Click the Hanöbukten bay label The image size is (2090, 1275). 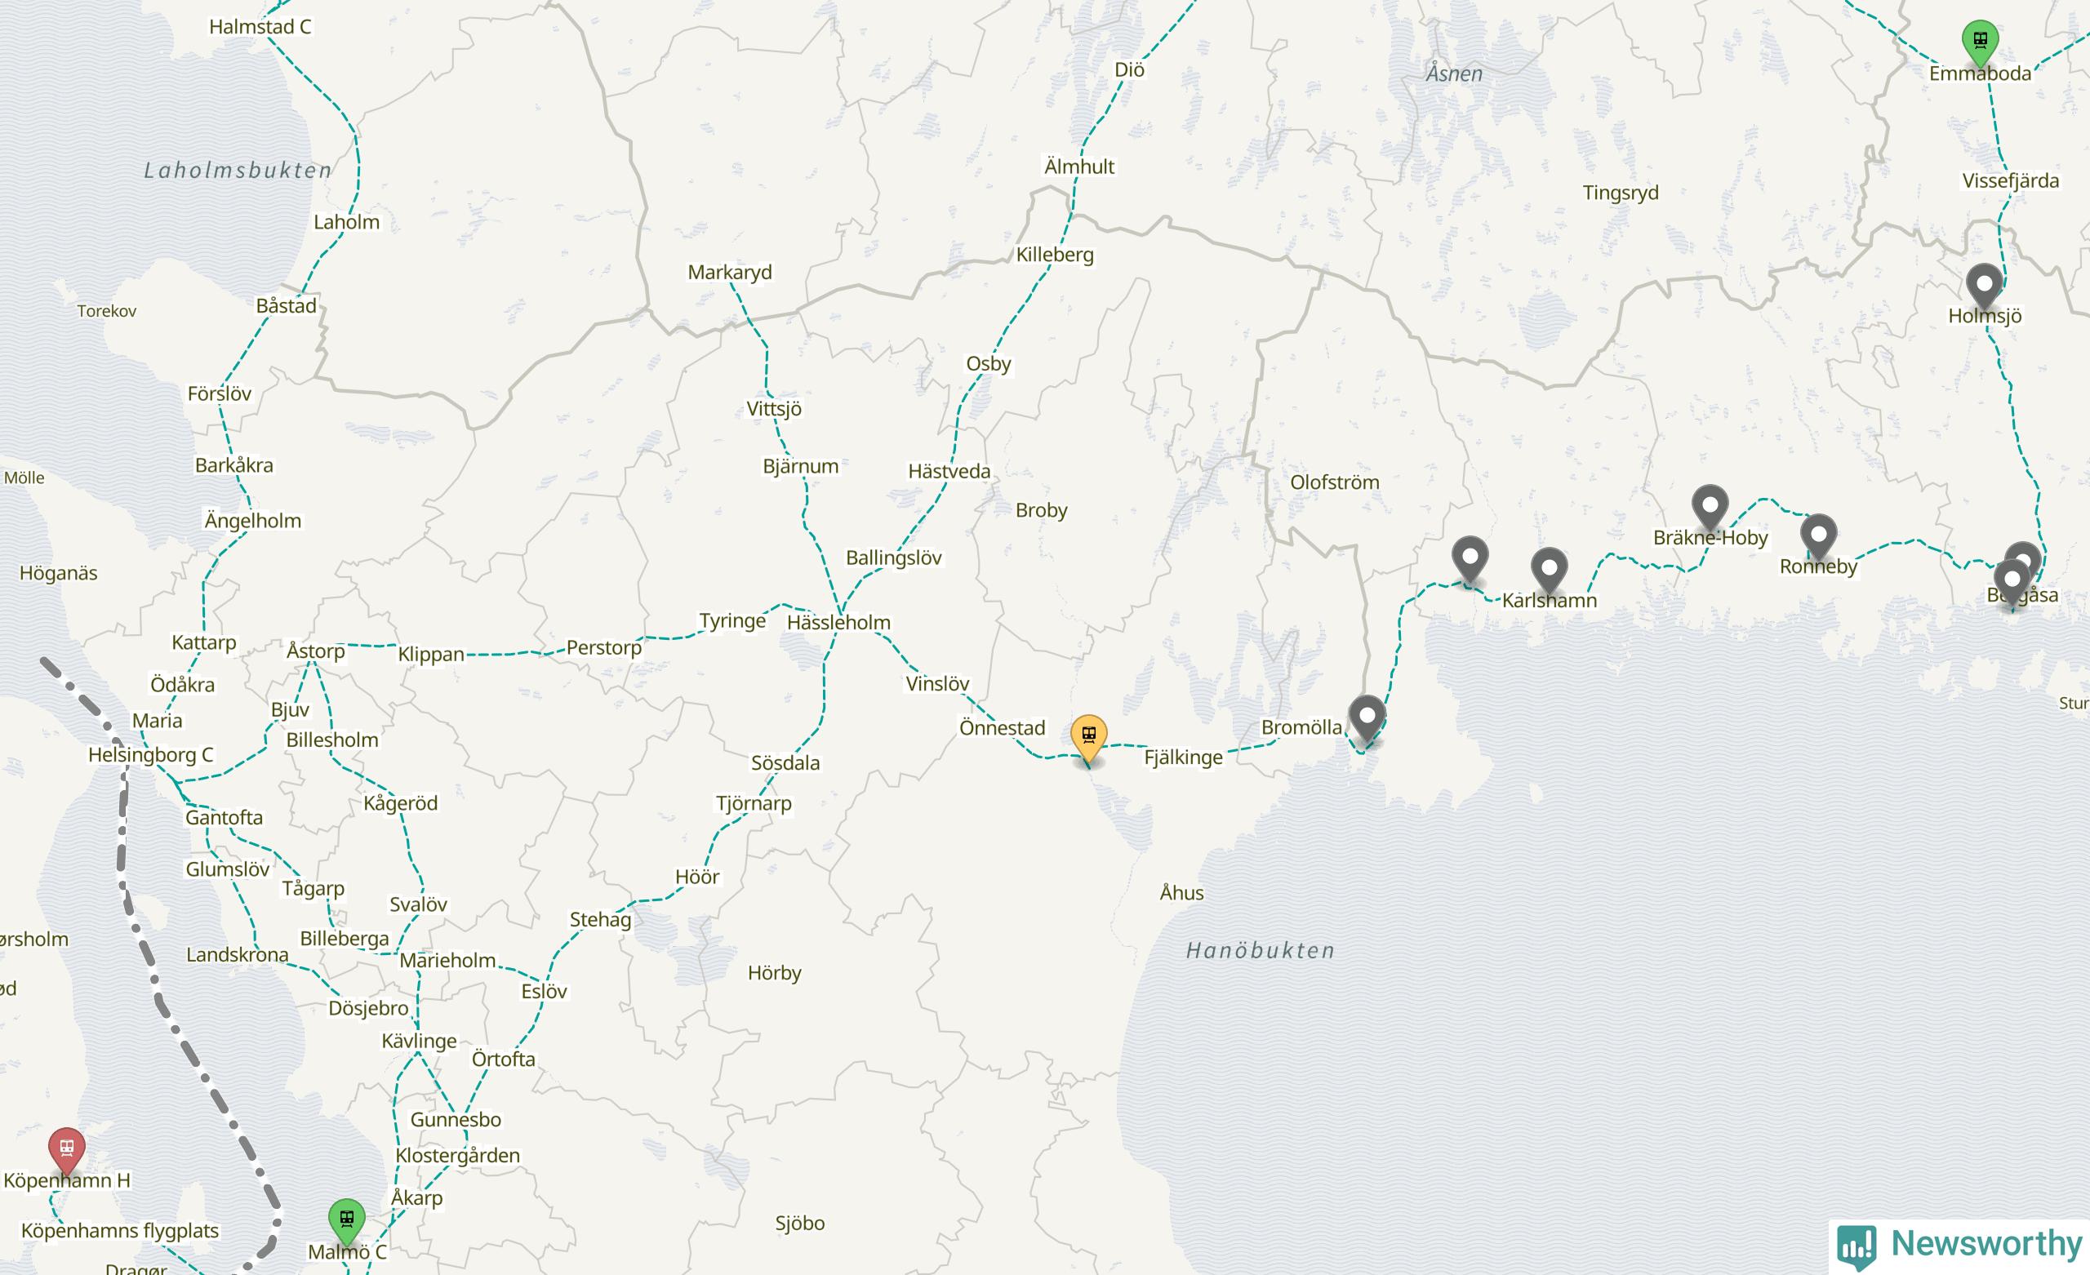pos(1261,950)
